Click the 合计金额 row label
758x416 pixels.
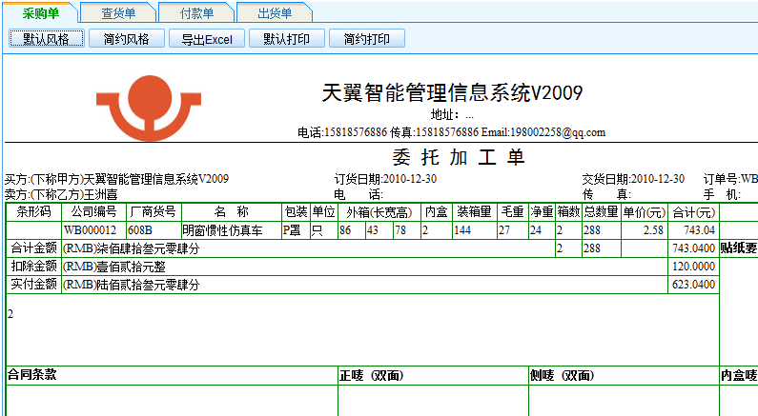(33, 248)
